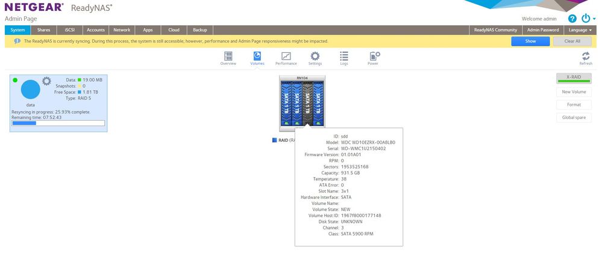This screenshot has height=268, width=602.
Task: Click the RN104 chassis label
Action: point(302,78)
